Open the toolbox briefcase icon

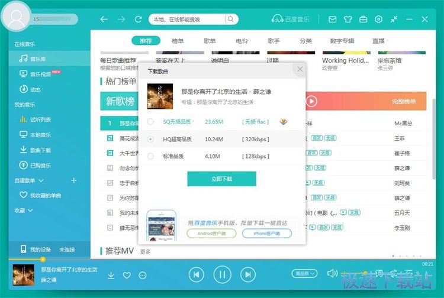tap(363, 20)
